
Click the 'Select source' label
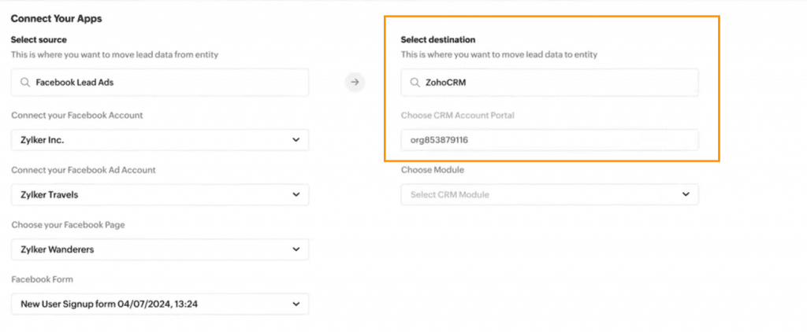[x=39, y=39]
